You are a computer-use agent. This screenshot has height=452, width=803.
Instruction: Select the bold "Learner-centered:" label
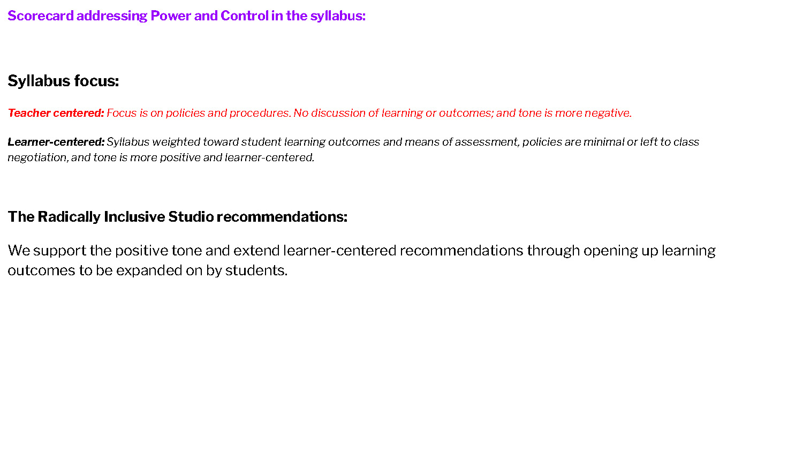click(56, 142)
